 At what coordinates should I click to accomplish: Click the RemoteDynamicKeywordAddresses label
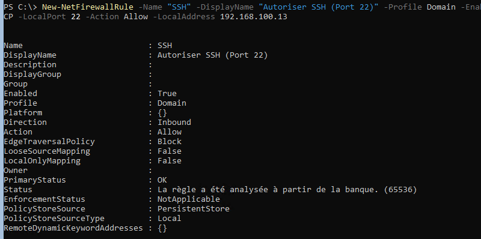coord(73,228)
